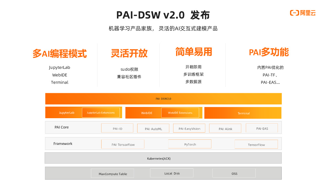The image size is (329, 185).
Task: Click the PAI-EAS module
Action: (x=262, y=128)
